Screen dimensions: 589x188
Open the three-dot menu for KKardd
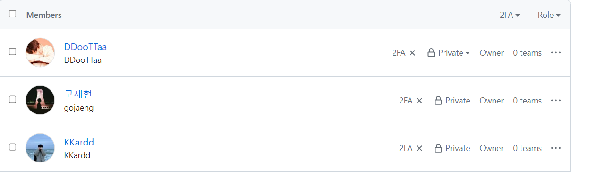pos(556,148)
